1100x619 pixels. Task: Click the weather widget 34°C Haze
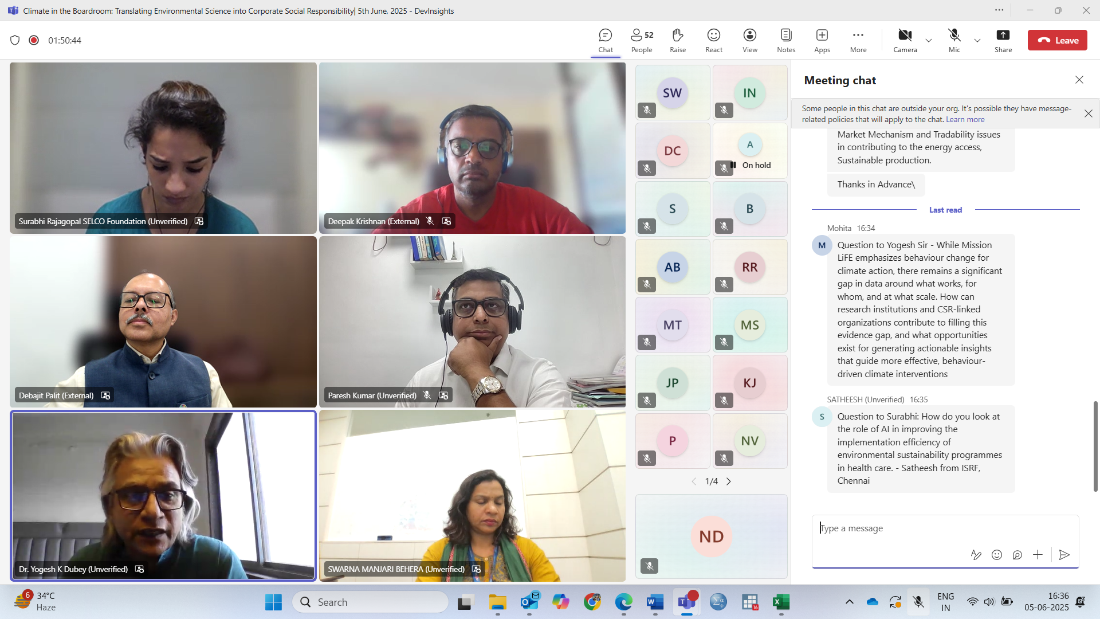tap(36, 602)
